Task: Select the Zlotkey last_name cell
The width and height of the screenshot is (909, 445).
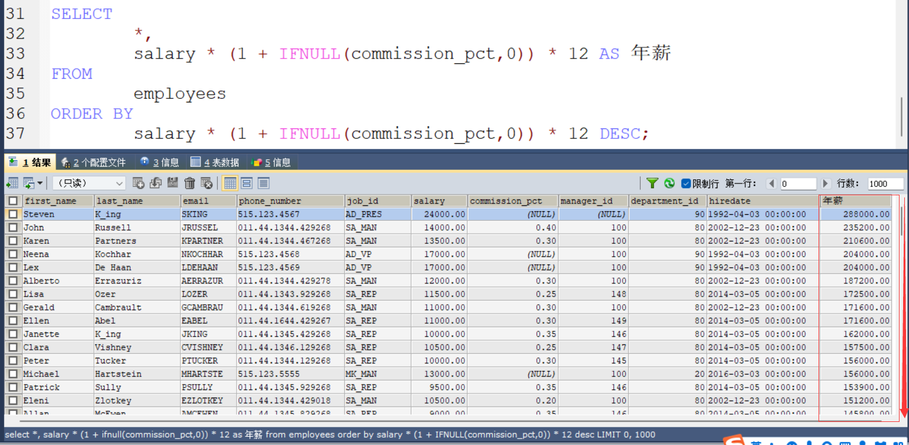Action: (137, 401)
